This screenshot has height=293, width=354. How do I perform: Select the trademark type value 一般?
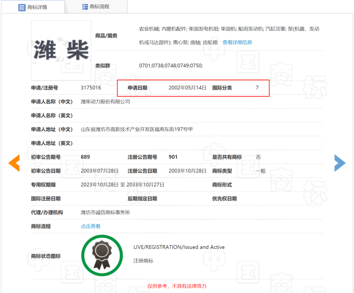(261, 171)
